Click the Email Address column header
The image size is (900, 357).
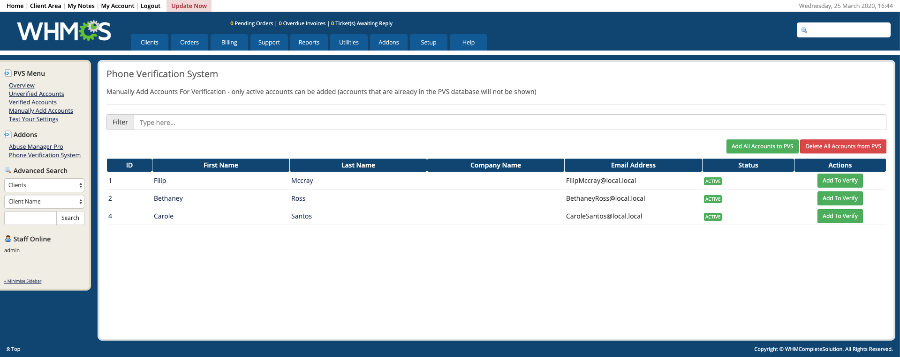(633, 165)
